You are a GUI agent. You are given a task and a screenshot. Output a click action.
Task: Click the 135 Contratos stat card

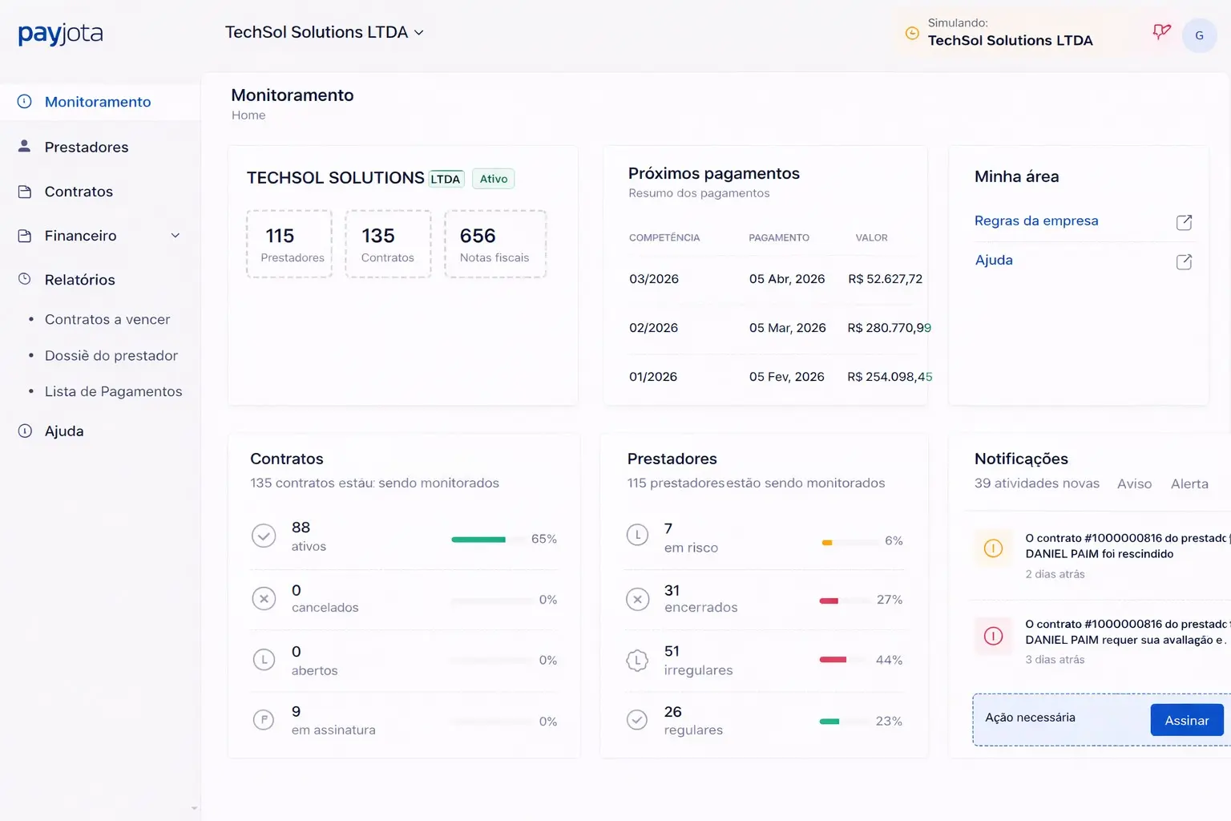pos(388,245)
